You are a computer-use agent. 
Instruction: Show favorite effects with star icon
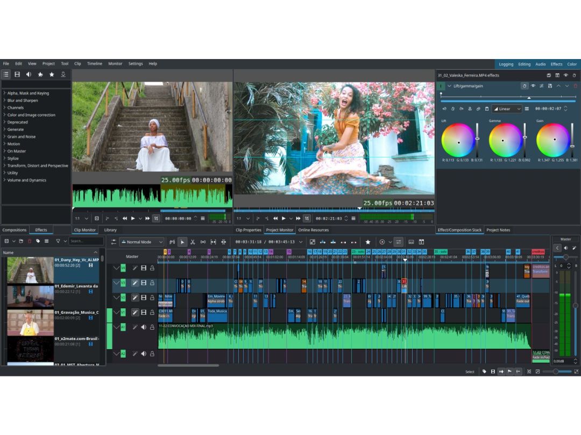click(52, 74)
